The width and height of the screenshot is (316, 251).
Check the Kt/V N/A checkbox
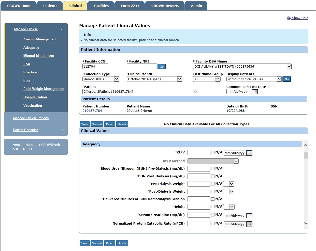coord(213,152)
